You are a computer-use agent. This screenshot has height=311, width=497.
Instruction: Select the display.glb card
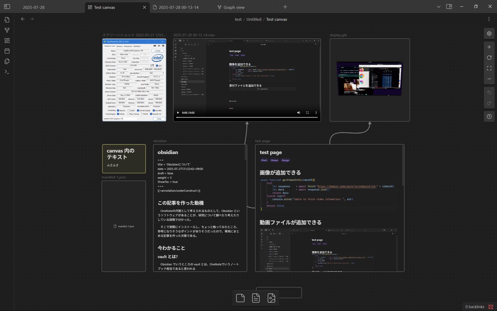(x=370, y=80)
